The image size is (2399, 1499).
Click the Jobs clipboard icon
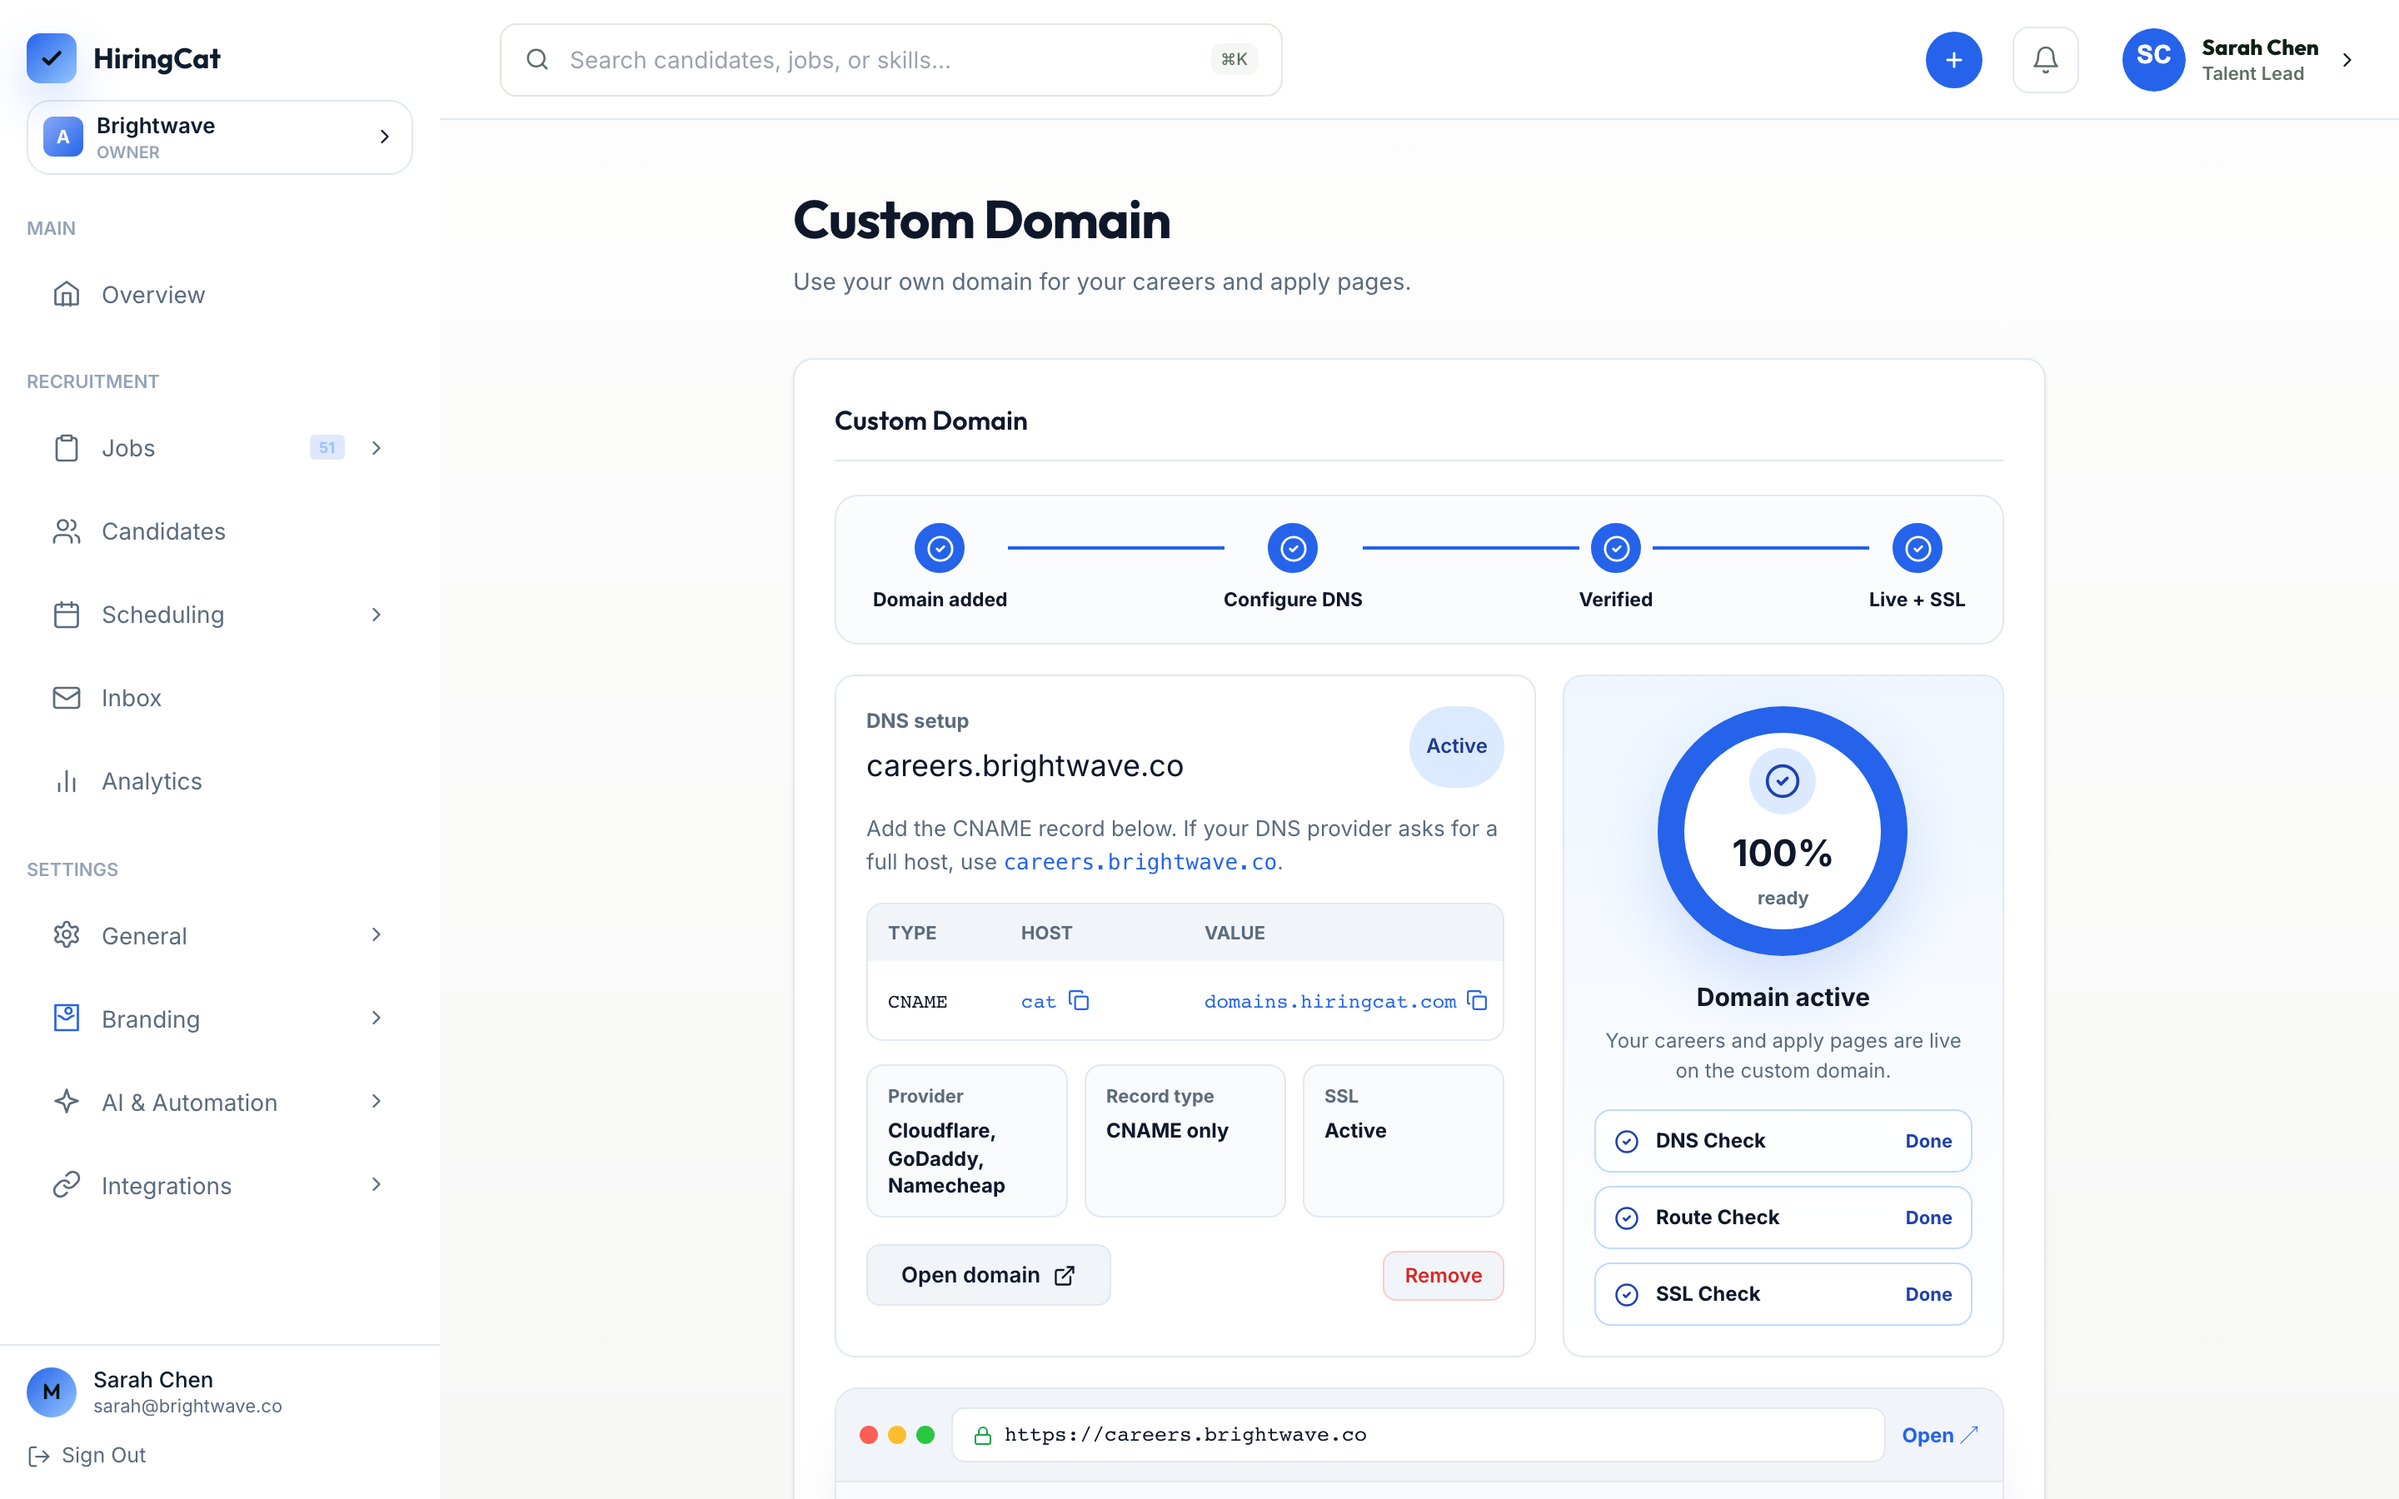pos(67,448)
